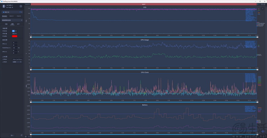The width and height of the screenshot is (267, 138).
Task: Switch to the about sub-tab
Action: (x=18, y=24)
